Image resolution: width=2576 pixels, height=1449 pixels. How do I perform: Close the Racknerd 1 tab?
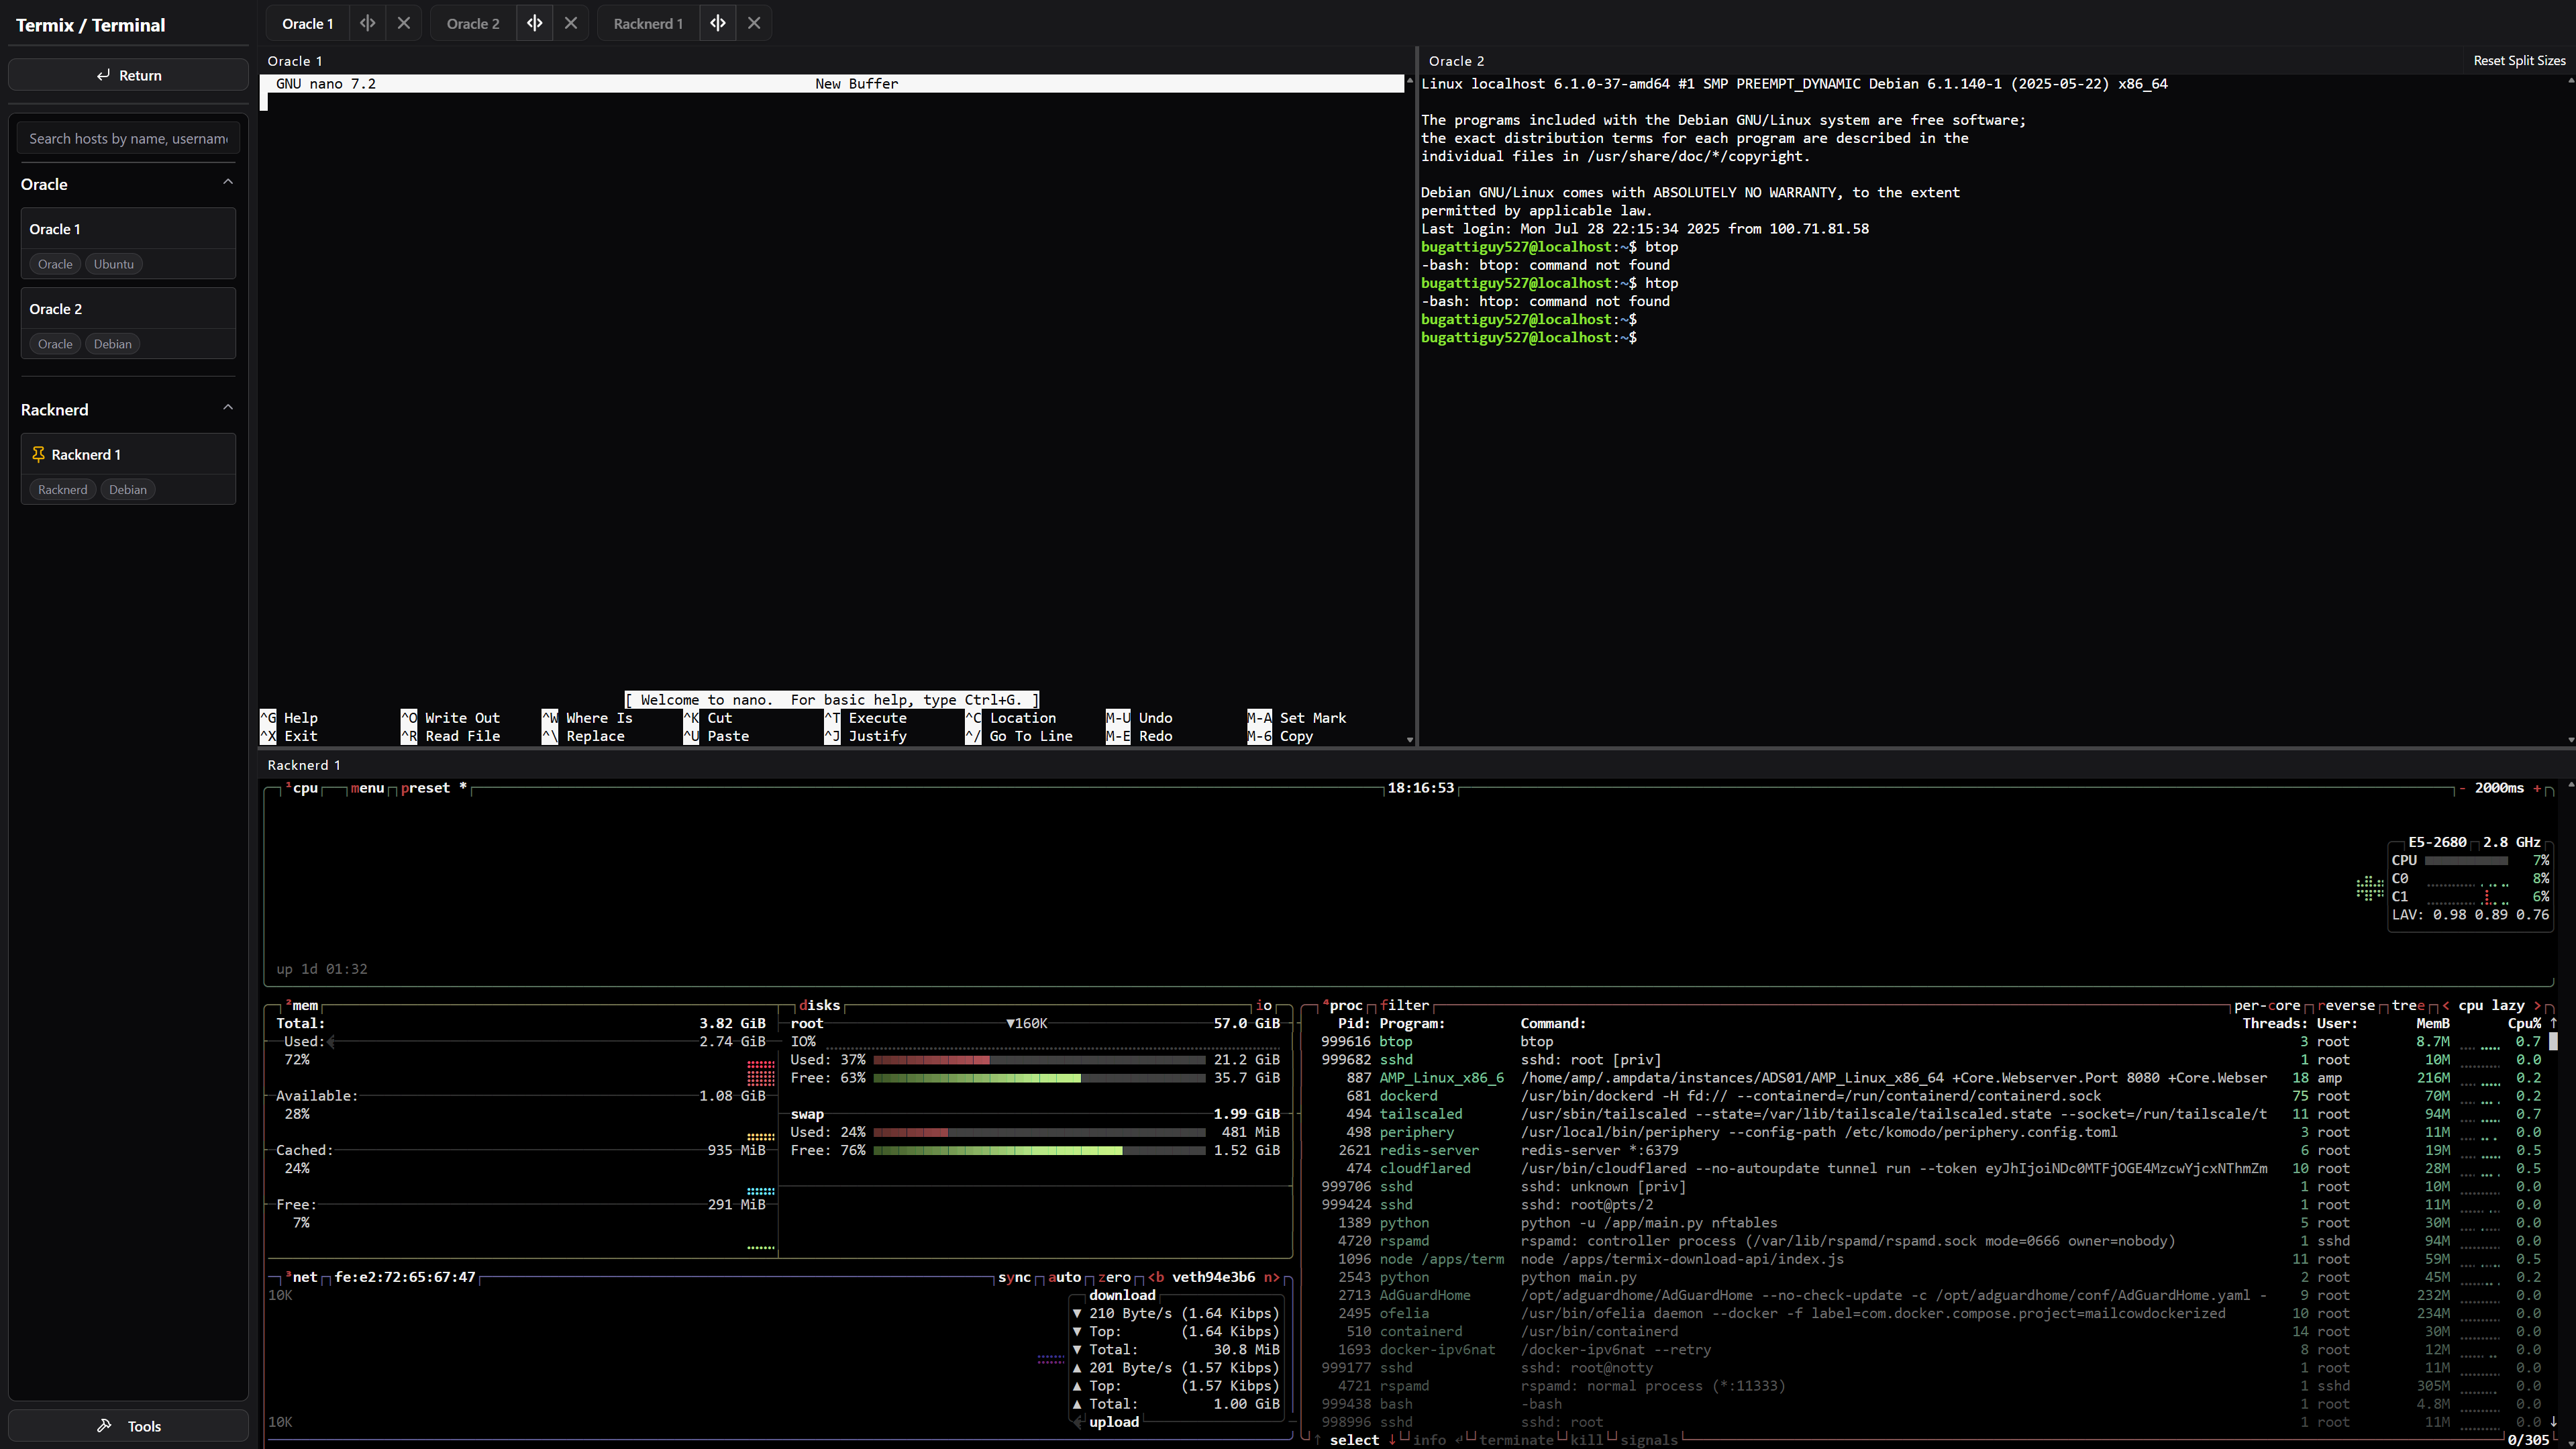[x=754, y=23]
